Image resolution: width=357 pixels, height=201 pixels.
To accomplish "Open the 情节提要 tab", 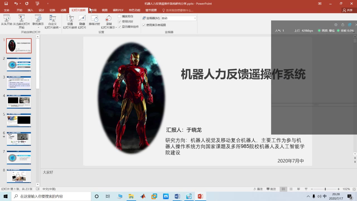I will [151, 10].
